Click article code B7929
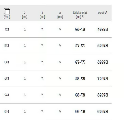Viewport: 124px width, 120px height. coord(103,112)
